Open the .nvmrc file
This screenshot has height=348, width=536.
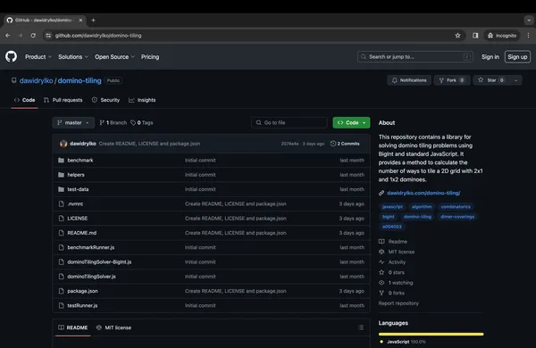coord(75,203)
